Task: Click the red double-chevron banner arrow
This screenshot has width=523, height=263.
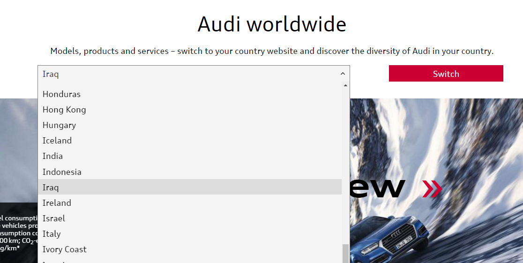Action: 432,188
